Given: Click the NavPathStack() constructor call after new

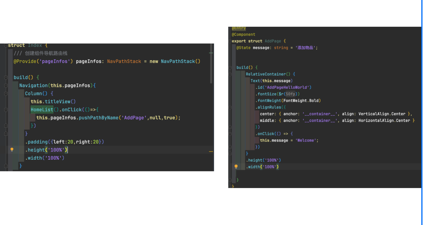Looking at the screenshot, I should tap(181, 61).
